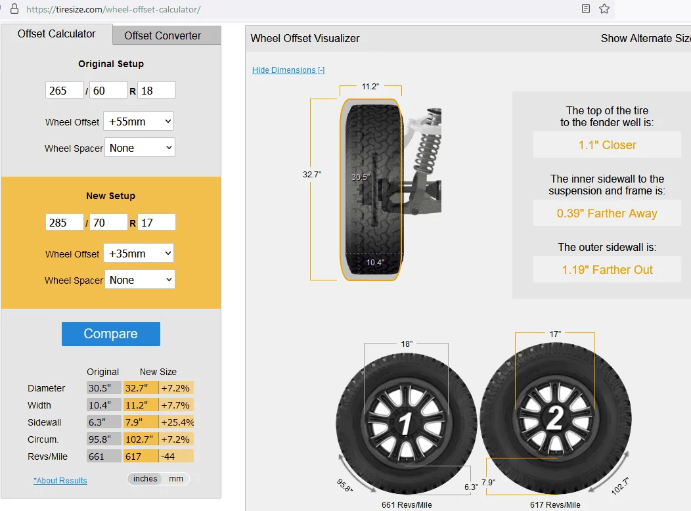This screenshot has width=691, height=511.
Task: Edit new setup rim size field 17
Action: (x=156, y=223)
